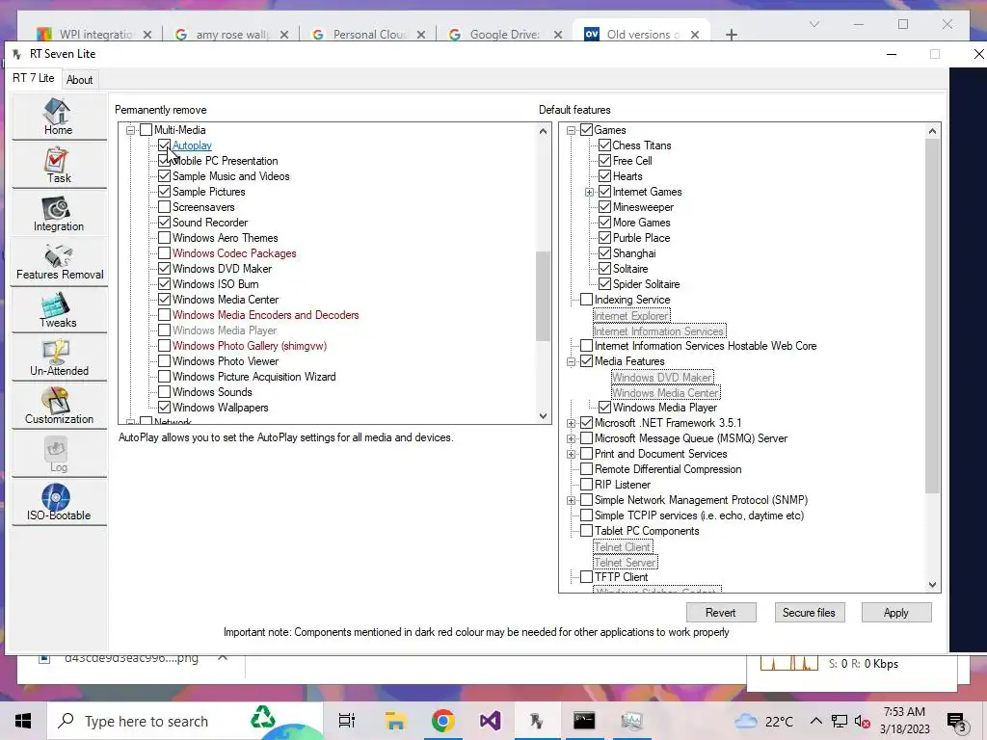This screenshot has height=740, width=987.
Task: Click the Apply button
Action: coord(895,612)
